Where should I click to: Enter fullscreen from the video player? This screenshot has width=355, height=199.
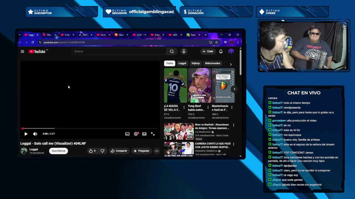pyautogui.click(x=153, y=134)
